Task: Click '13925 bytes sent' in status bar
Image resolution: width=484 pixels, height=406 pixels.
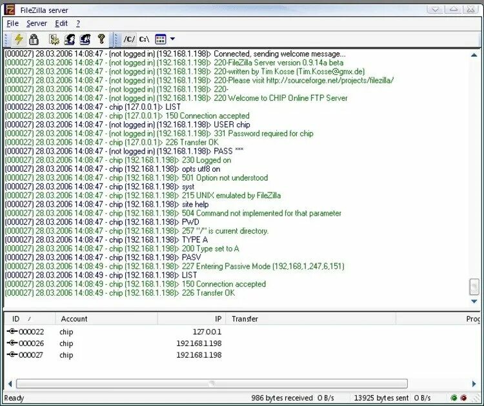Action: (381, 398)
